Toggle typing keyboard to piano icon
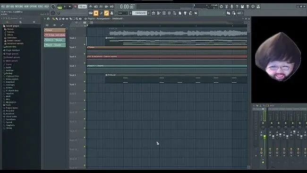The height and width of the screenshot is (173, 307). pos(91,13)
